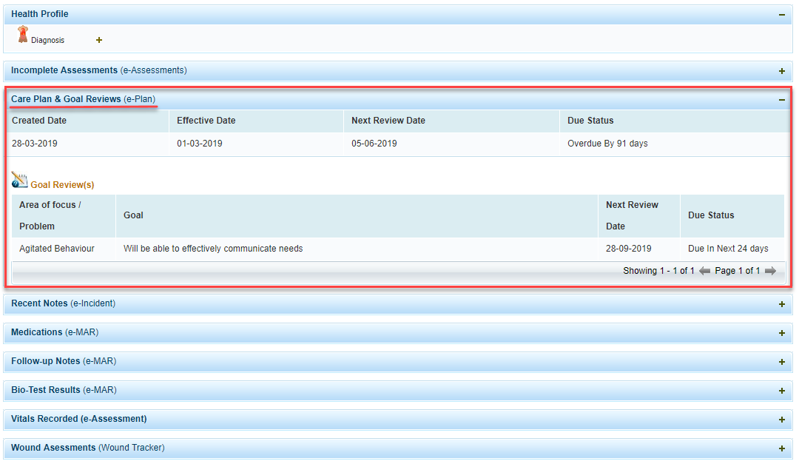
Task: Expand the Recent Notes section
Action: tap(781, 304)
